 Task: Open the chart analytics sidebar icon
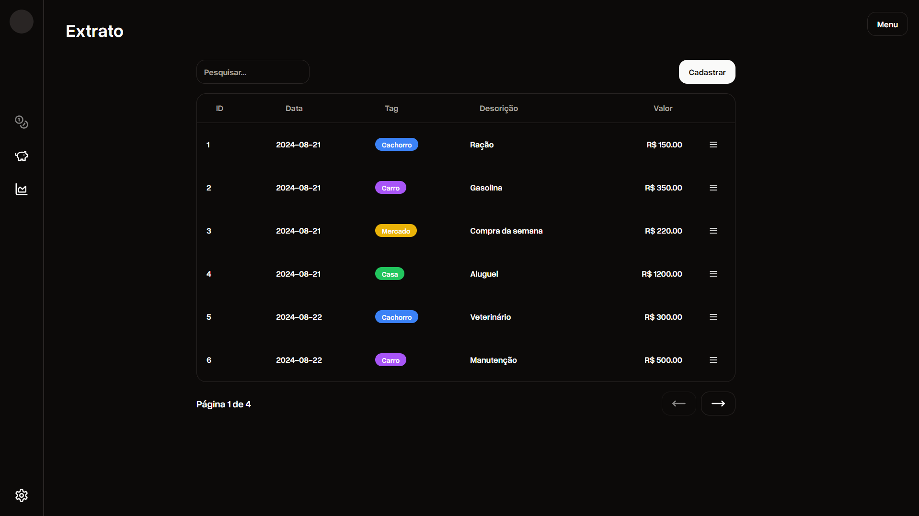(22, 189)
